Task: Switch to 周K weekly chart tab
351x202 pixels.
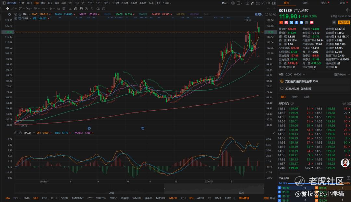Action: click(x=44, y=3)
